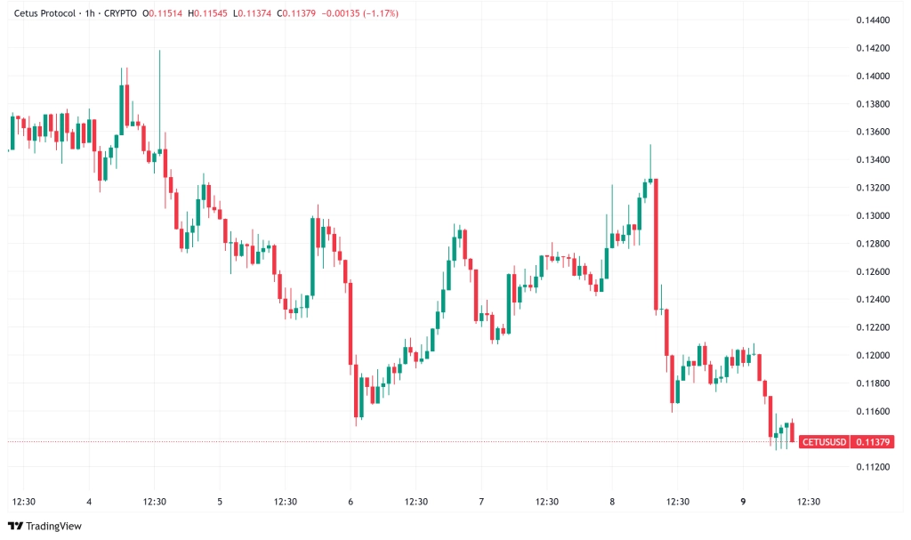This screenshot has width=911, height=540.
Task: Click the high value H0.11545
Action: [207, 12]
